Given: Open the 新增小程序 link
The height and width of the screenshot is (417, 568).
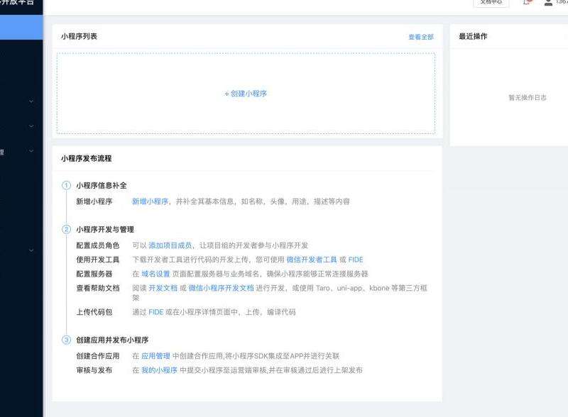Looking at the screenshot, I should pos(147,201).
